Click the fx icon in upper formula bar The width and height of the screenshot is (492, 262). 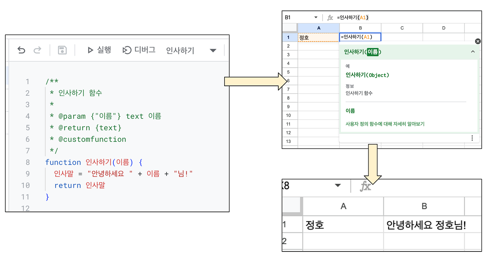pos(330,17)
